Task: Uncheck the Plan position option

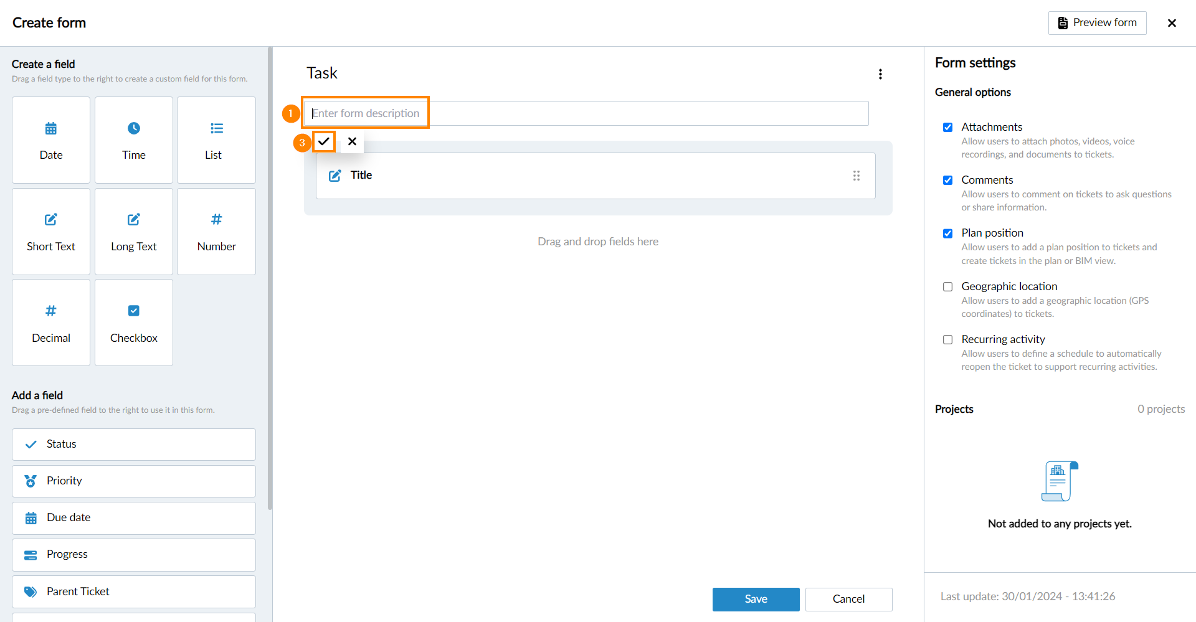Action: point(947,233)
